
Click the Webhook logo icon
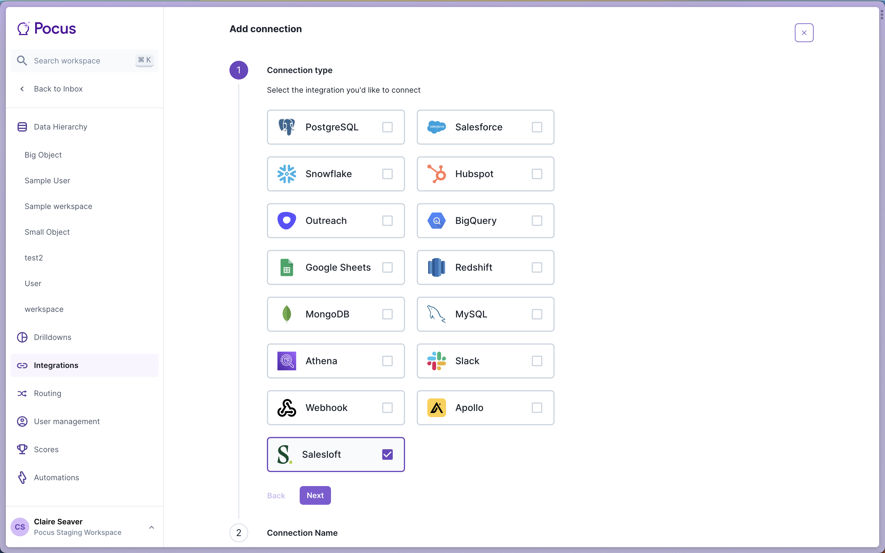286,407
